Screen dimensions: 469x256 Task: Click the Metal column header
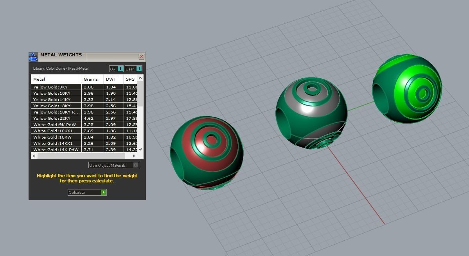coord(56,79)
